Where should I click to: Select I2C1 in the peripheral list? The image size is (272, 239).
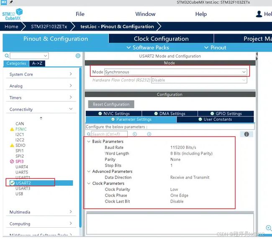pyautogui.click(x=20, y=135)
